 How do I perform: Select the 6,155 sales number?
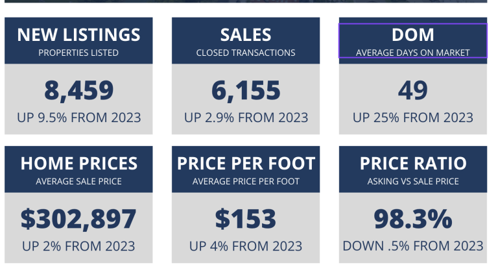(x=246, y=91)
